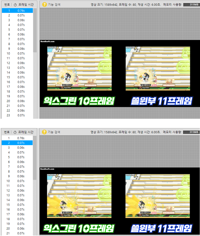Select frame 17 in the upper frame list
This screenshot has width=200, height=236.
17,87
